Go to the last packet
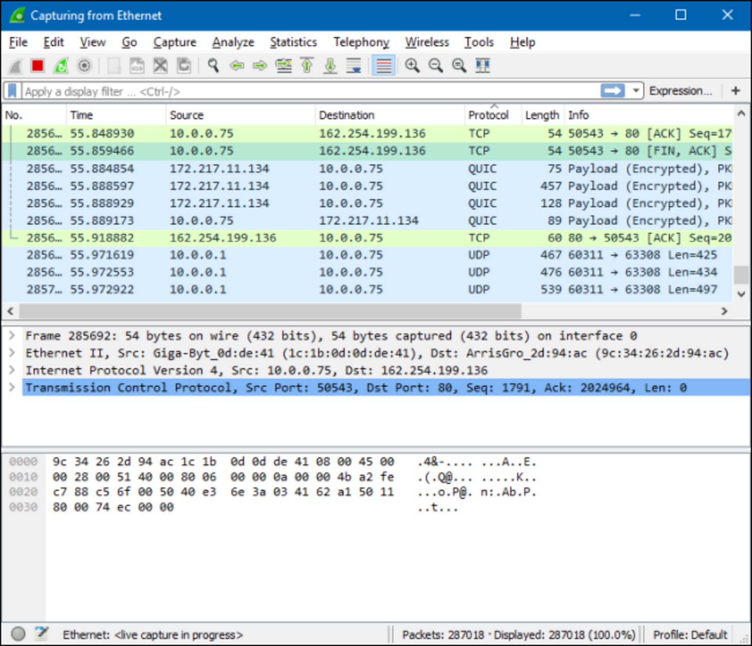This screenshot has width=752, height=646. coord(330,66)
